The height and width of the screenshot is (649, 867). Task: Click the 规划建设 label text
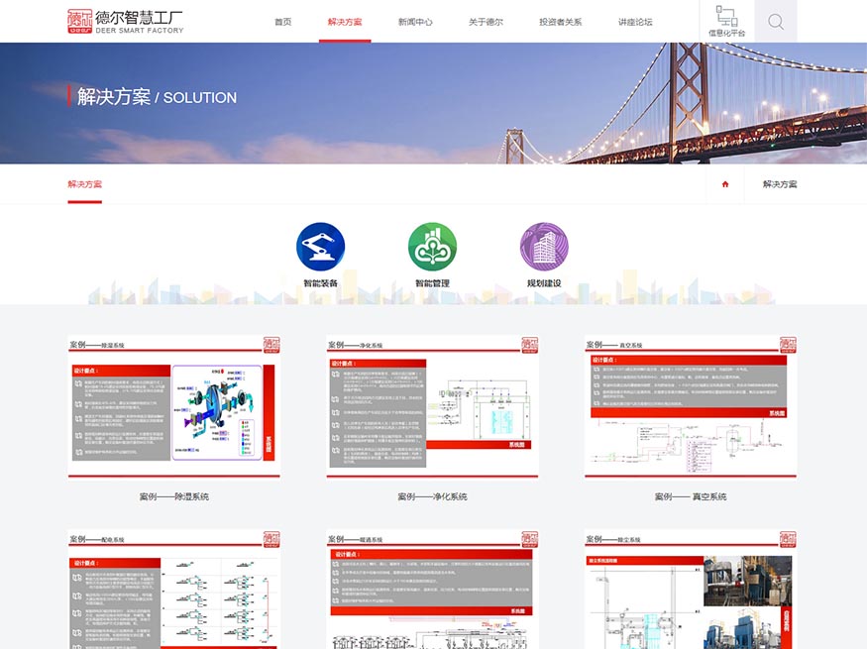coord(544,283)
